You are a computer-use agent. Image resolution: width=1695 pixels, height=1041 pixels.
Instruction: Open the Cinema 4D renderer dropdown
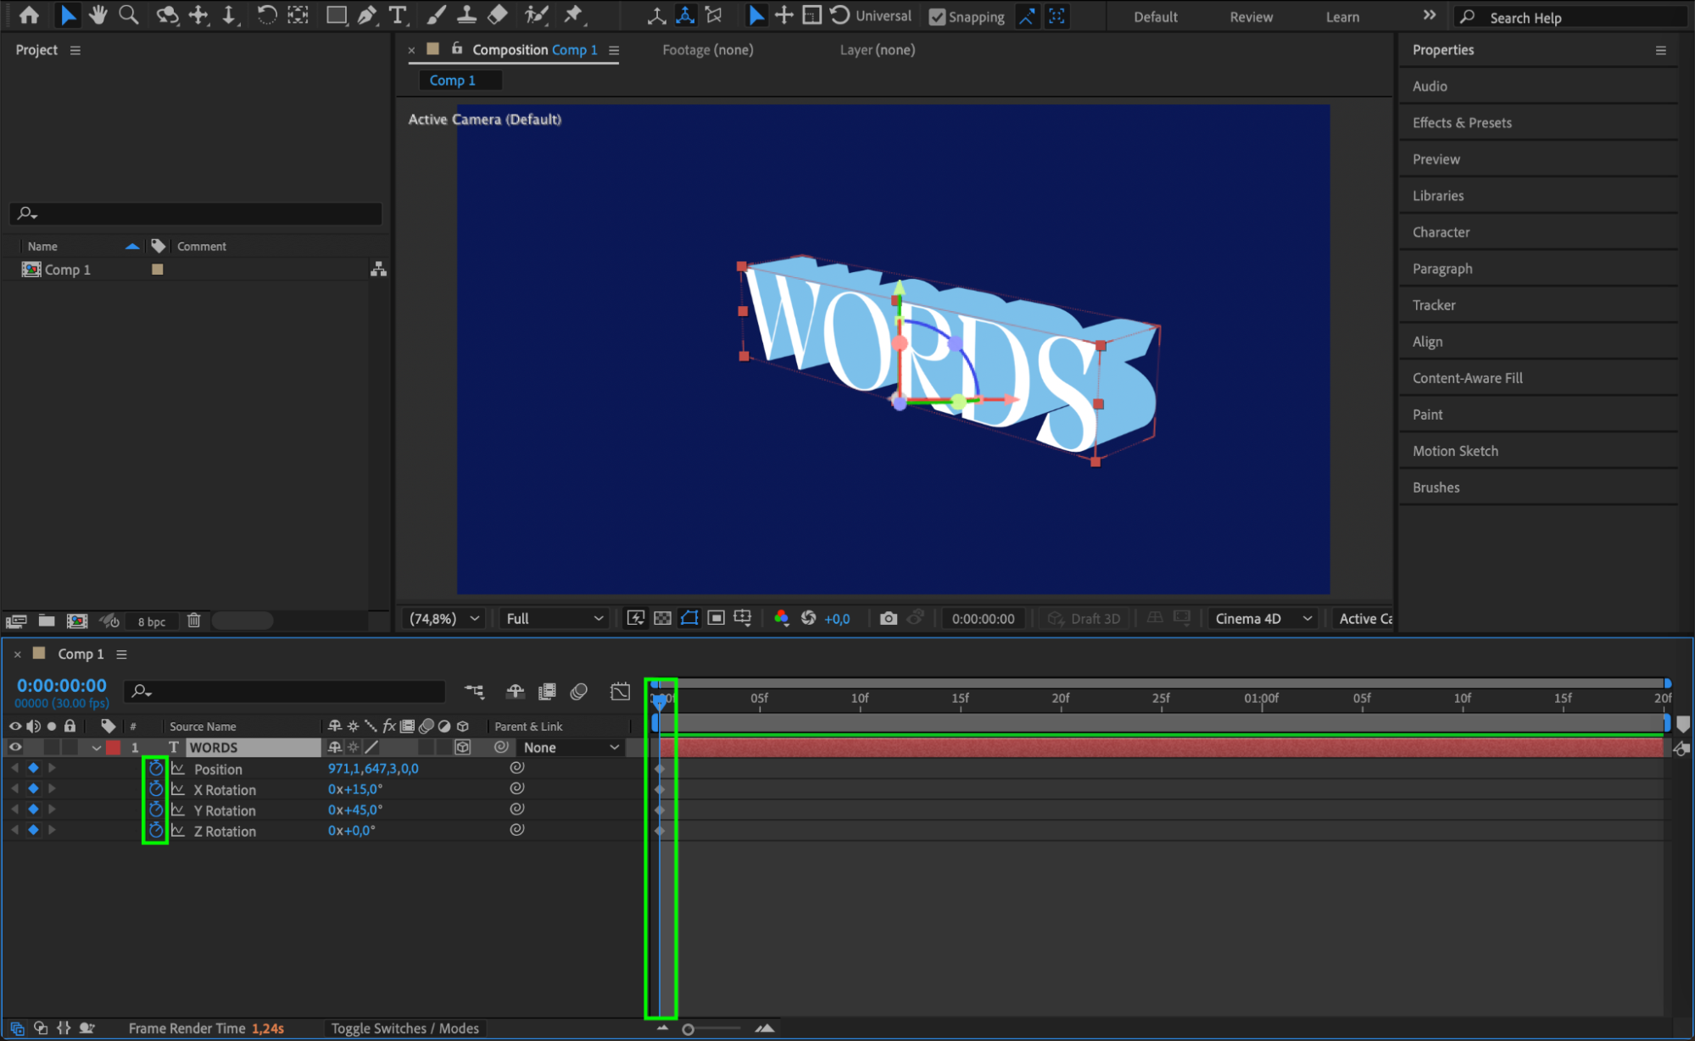point(1263,618)
